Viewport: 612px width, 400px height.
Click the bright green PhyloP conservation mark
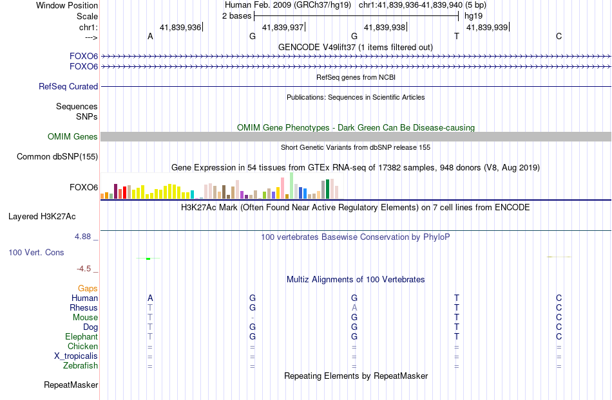[x=148, y=259]
